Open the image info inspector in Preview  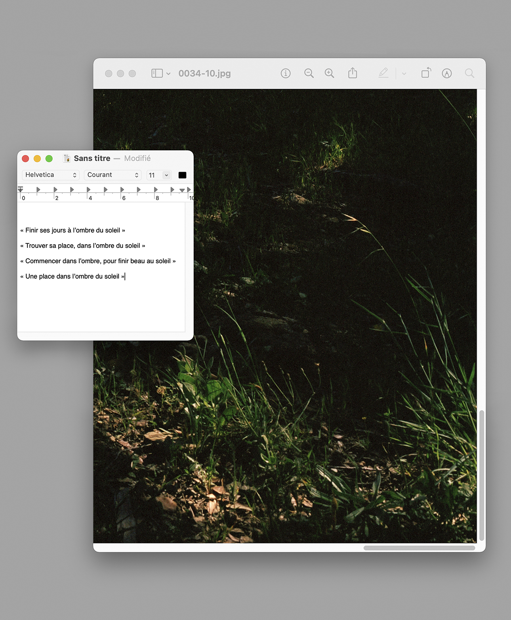pyautogui.click(x=286, y=73)
